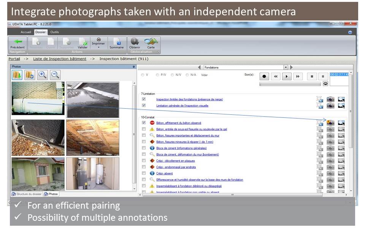Open the Carte map tool
Image resolution: width=365 pixels, height=228 pixels.
pyautogui.click(x=151, y=42)
